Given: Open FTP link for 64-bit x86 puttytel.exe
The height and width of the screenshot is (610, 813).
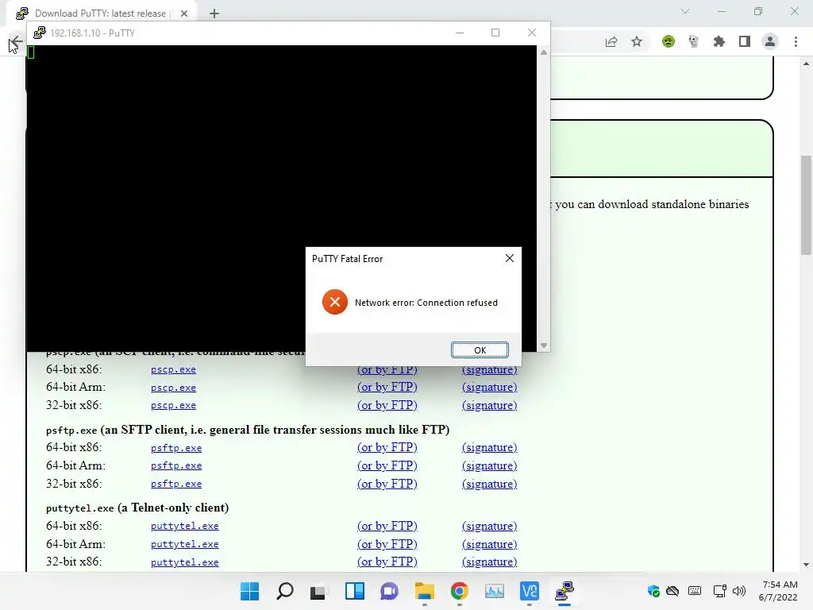Looking at the screenshot, I should pyautogui.click(x=387, y=526).
